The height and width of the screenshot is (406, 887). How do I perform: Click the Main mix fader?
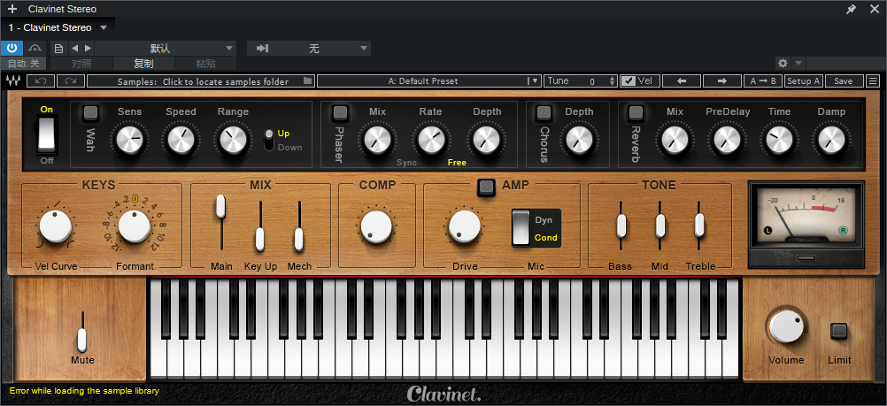(220, 207)
